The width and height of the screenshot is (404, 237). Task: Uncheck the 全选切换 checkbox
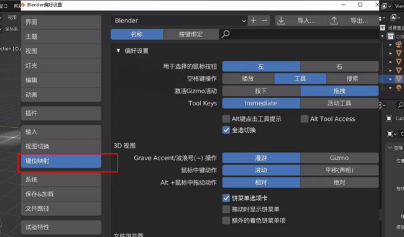pos(226,130)
